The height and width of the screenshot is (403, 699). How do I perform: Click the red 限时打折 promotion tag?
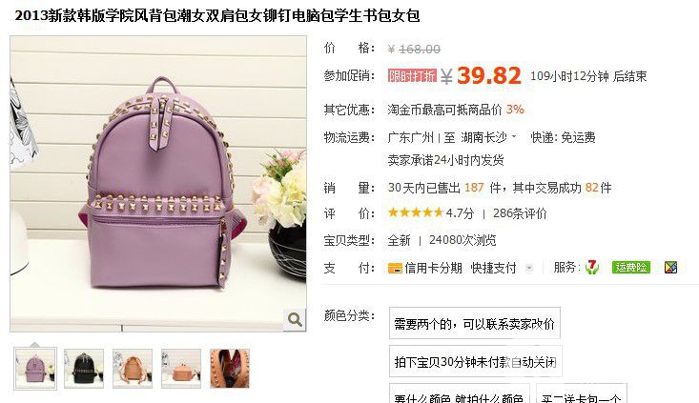[412, 75]
